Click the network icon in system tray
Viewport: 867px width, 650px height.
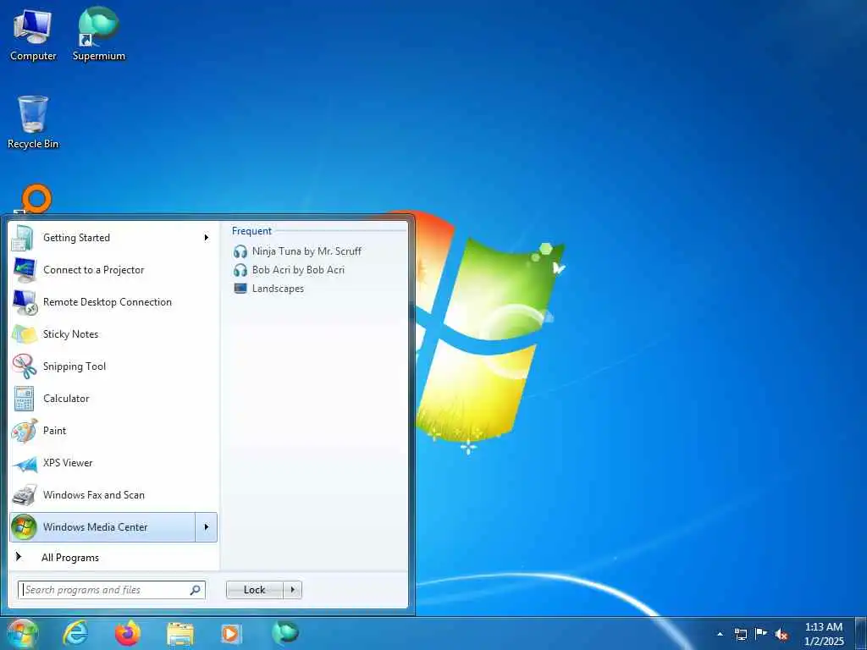pyautogui.click(x=740, y=635)
